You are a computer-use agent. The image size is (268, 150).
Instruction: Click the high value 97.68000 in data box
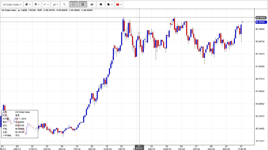[20, 122]
